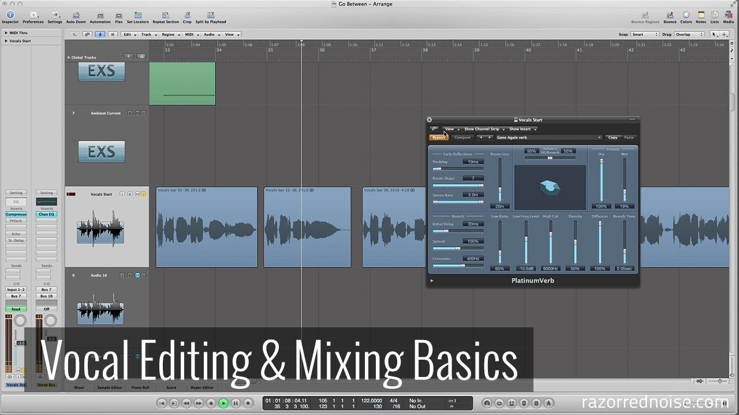Open Show Channel Strip dropdown
Screen dimensions: 739x415
click(484, 129)
